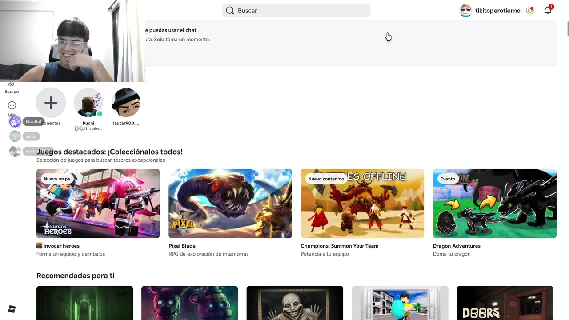Click the Nuevo mapa badge
Viewport: 569px width, 320px height.
[57, 179]
